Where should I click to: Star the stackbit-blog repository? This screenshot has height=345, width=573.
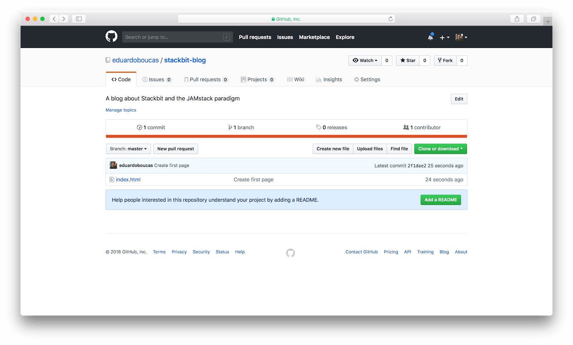[x=407, y=60]
